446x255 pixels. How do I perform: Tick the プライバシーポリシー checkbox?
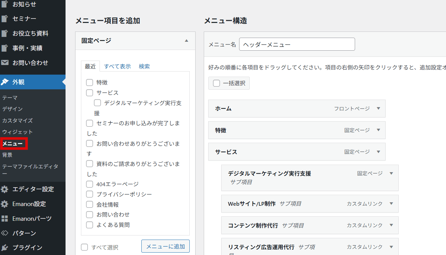pyautogui.click(x=90, y=194)
